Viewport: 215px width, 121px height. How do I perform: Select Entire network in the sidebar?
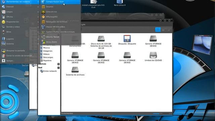coord(48,71)
